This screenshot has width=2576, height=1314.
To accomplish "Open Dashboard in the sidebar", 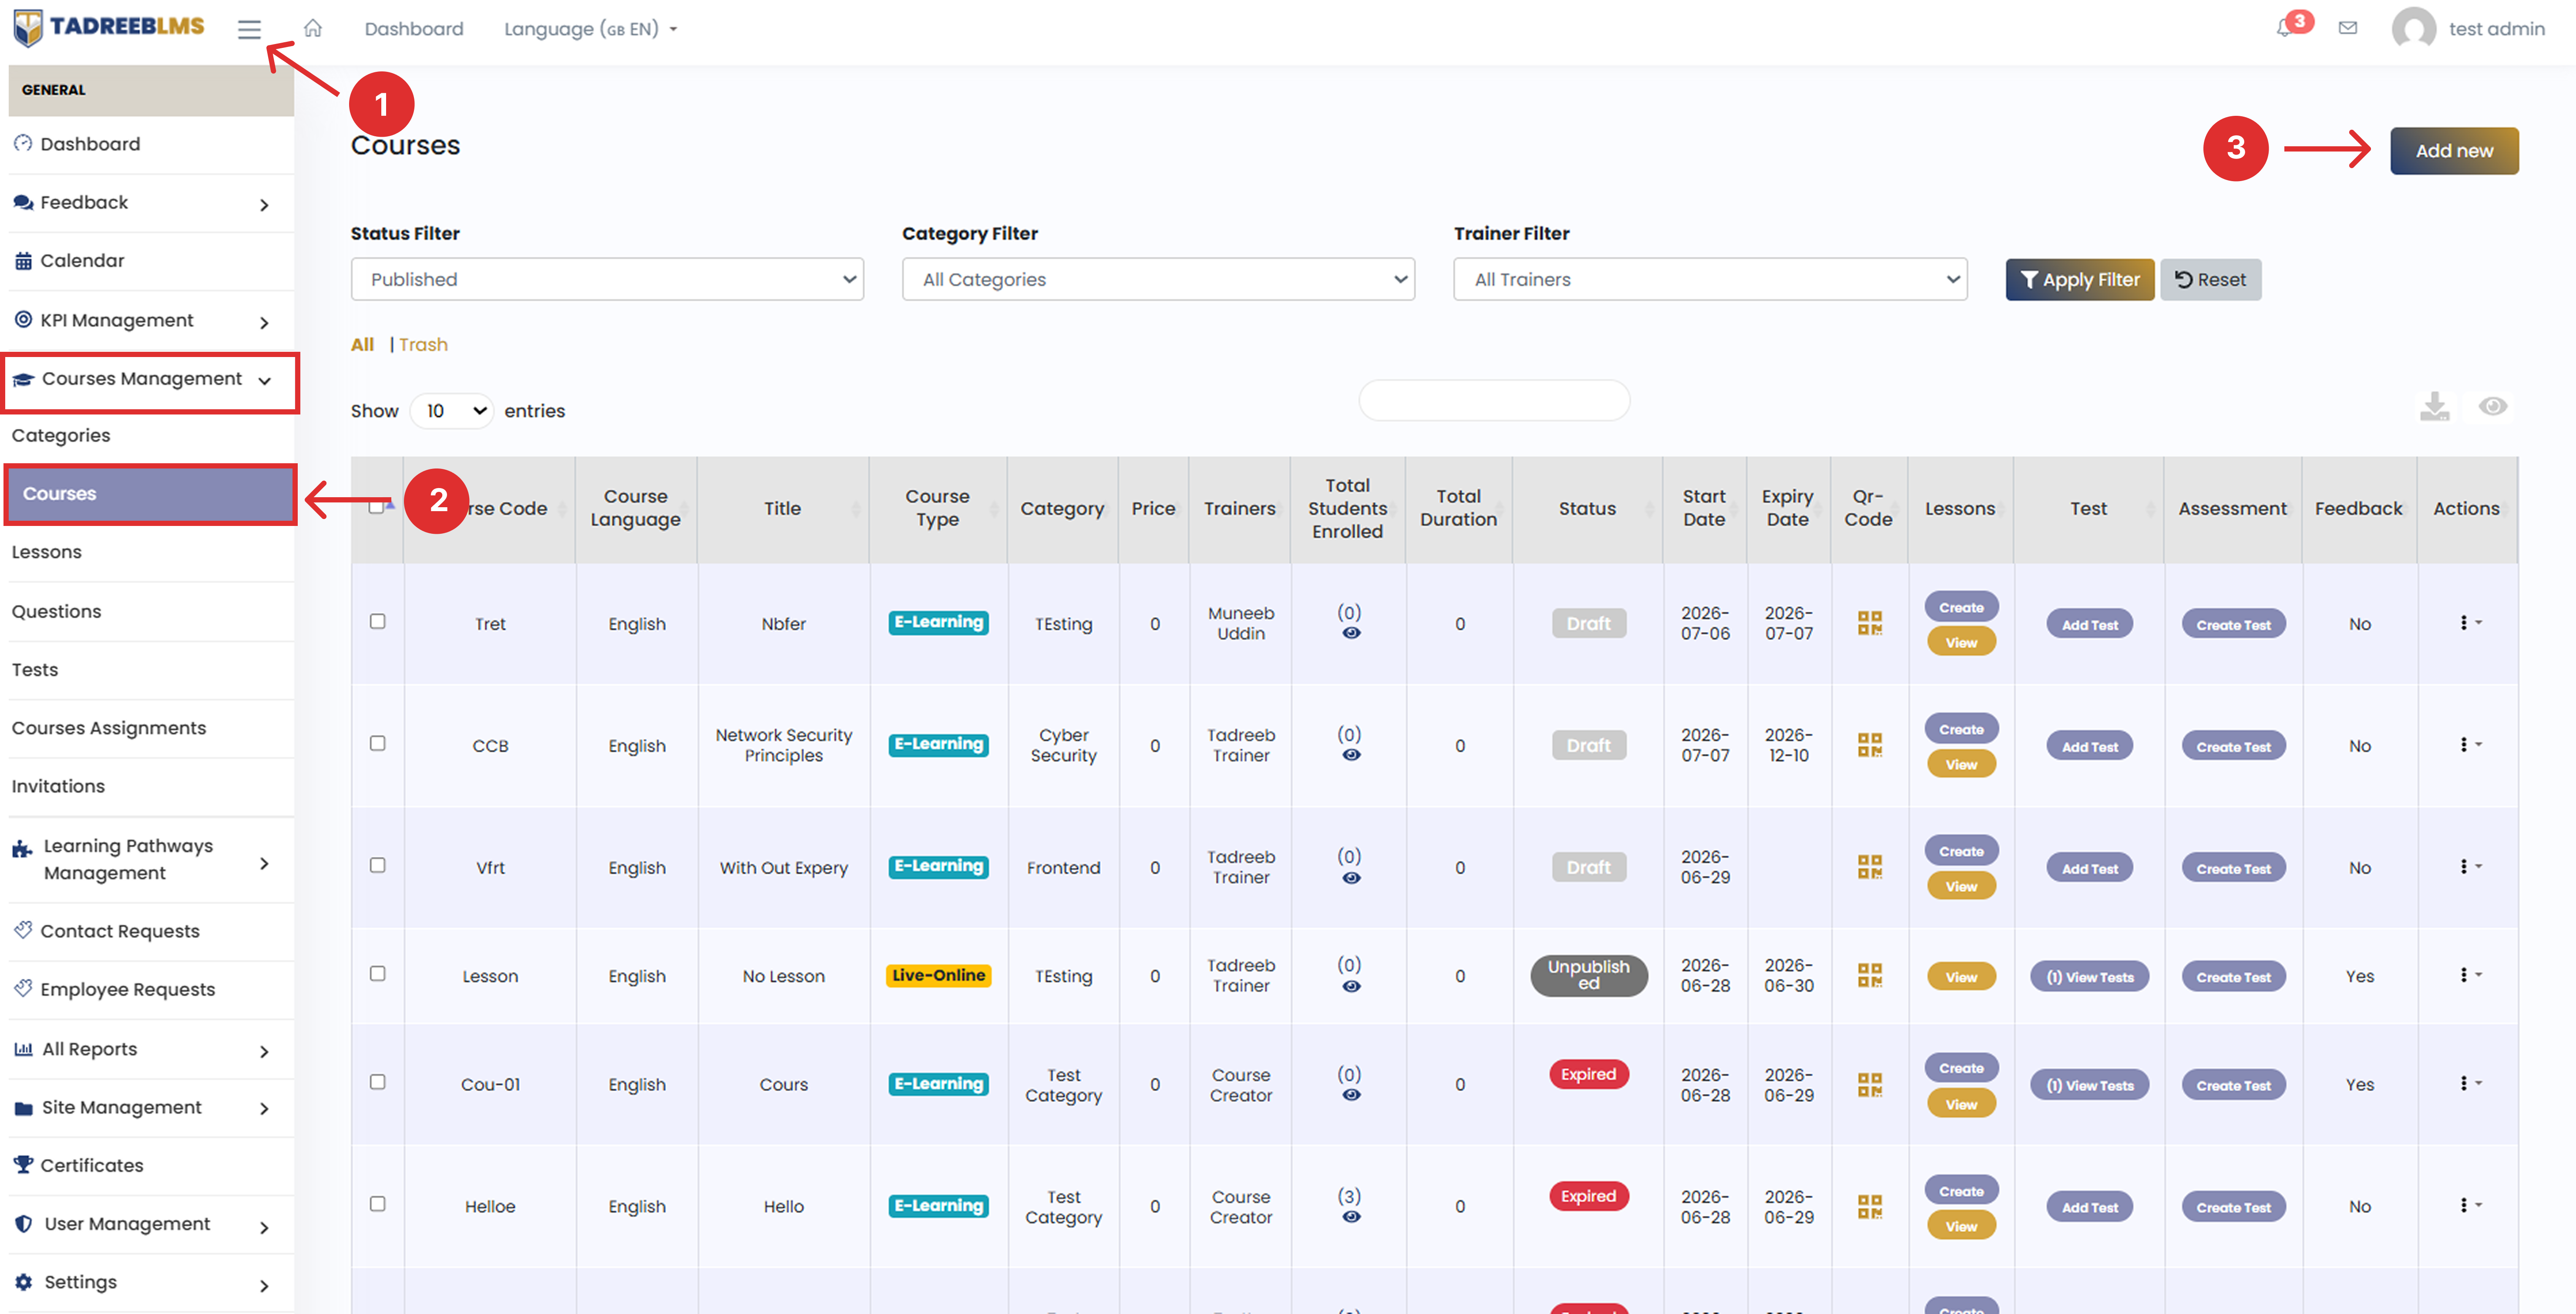I will 151,145.
